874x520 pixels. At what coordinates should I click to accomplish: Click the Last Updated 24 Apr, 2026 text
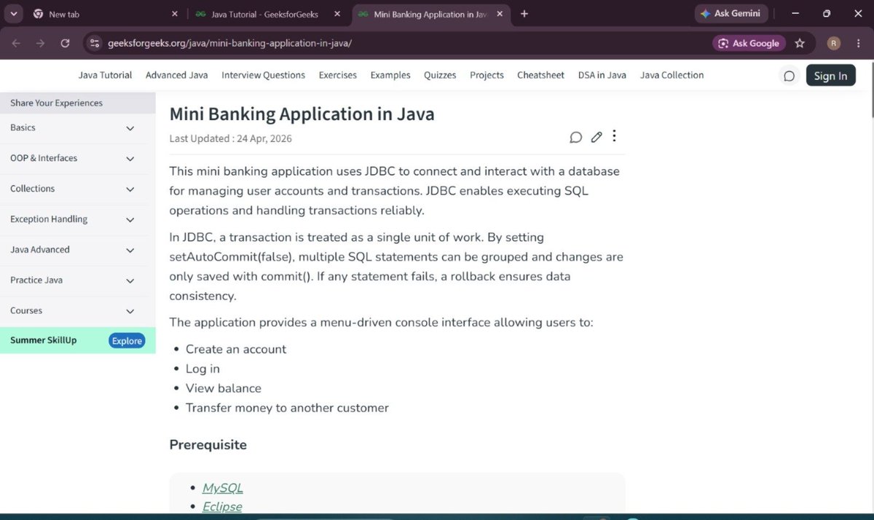pyautogui.click(x=230, y=138)
